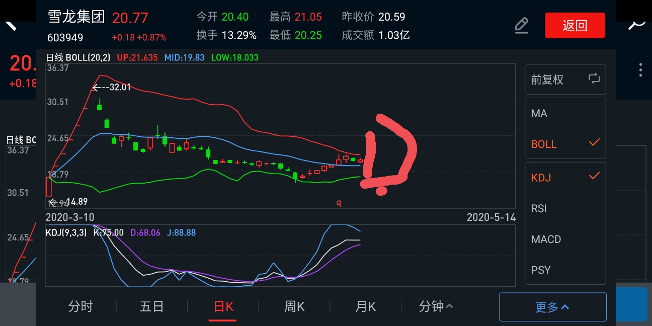Click the stock name 雪龙集团

coord(76,17)
